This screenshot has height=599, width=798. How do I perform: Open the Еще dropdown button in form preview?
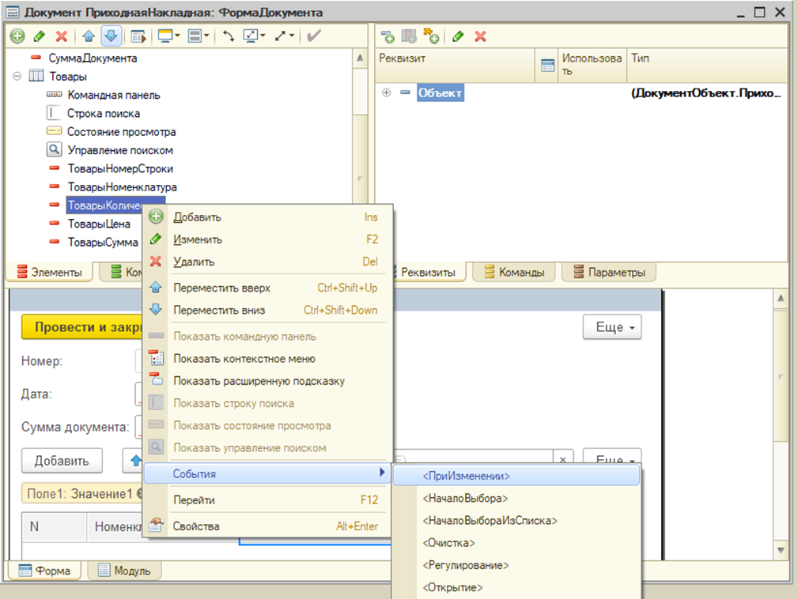click(x=612, y=327)
